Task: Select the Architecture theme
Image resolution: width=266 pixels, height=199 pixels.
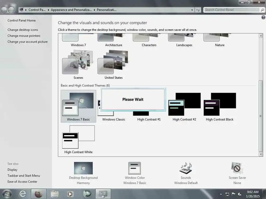Action: click(x=114, y=40)
